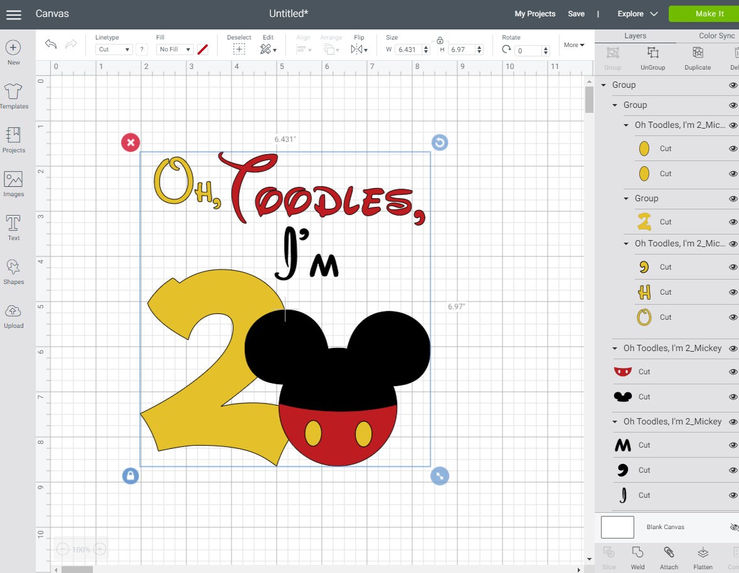Image resolution: width=739 pixels, height=573 pixels.
Task: Switch to the Color Sync tab
Action: coord(716,36)
